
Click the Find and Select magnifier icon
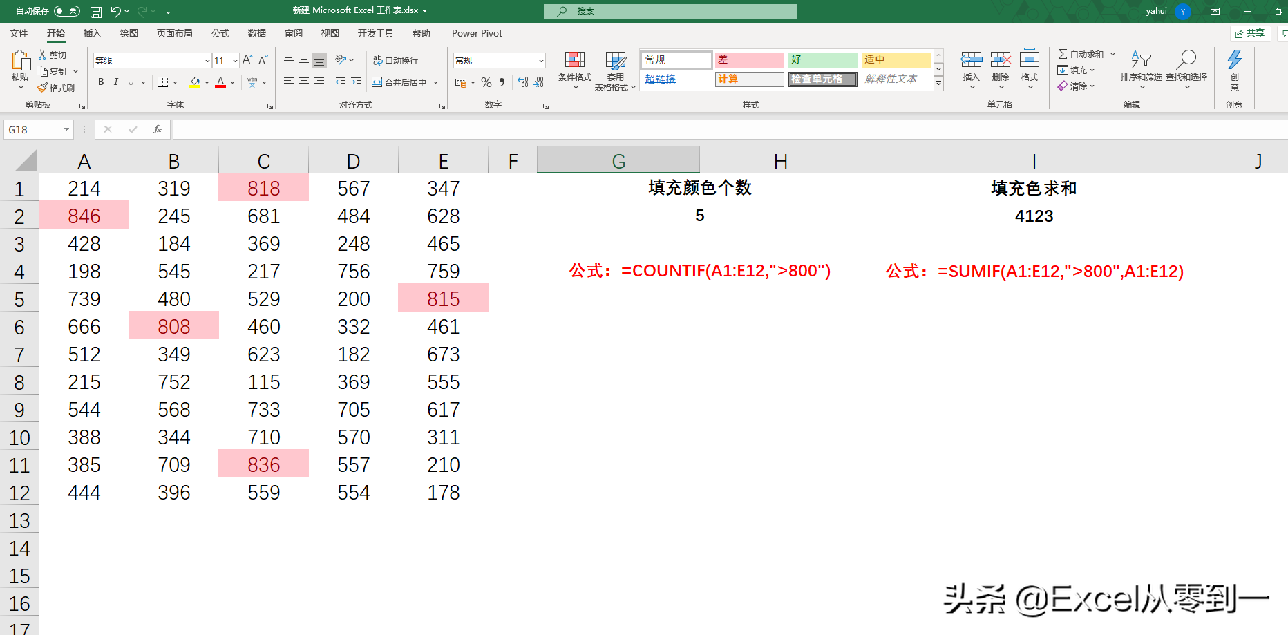coord(1186,60)
